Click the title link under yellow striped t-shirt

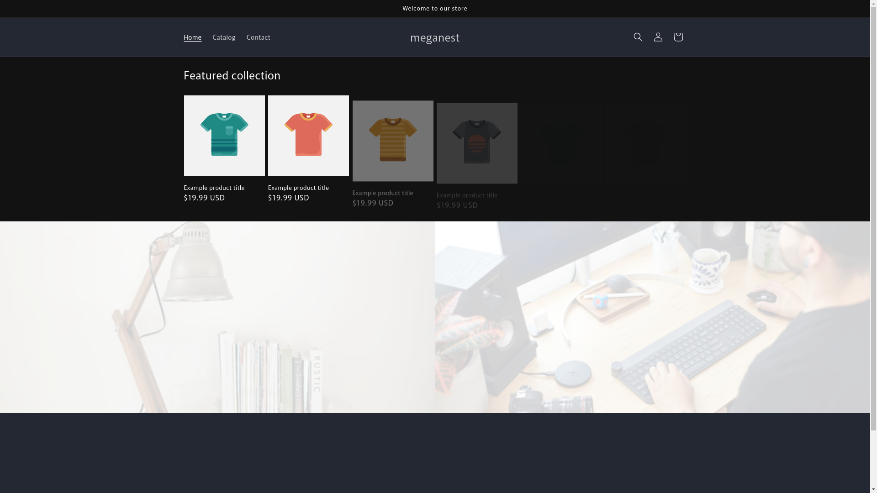(x=383, y=193)
